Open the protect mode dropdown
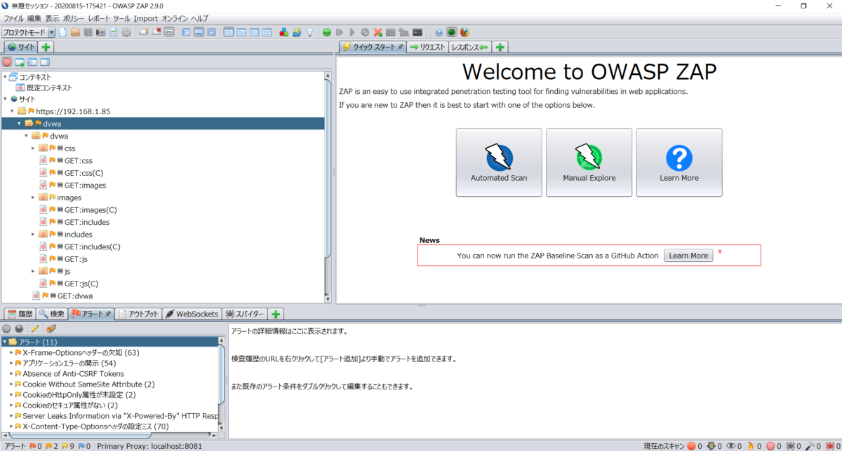 pyautogui.click(x=51, y=32)
